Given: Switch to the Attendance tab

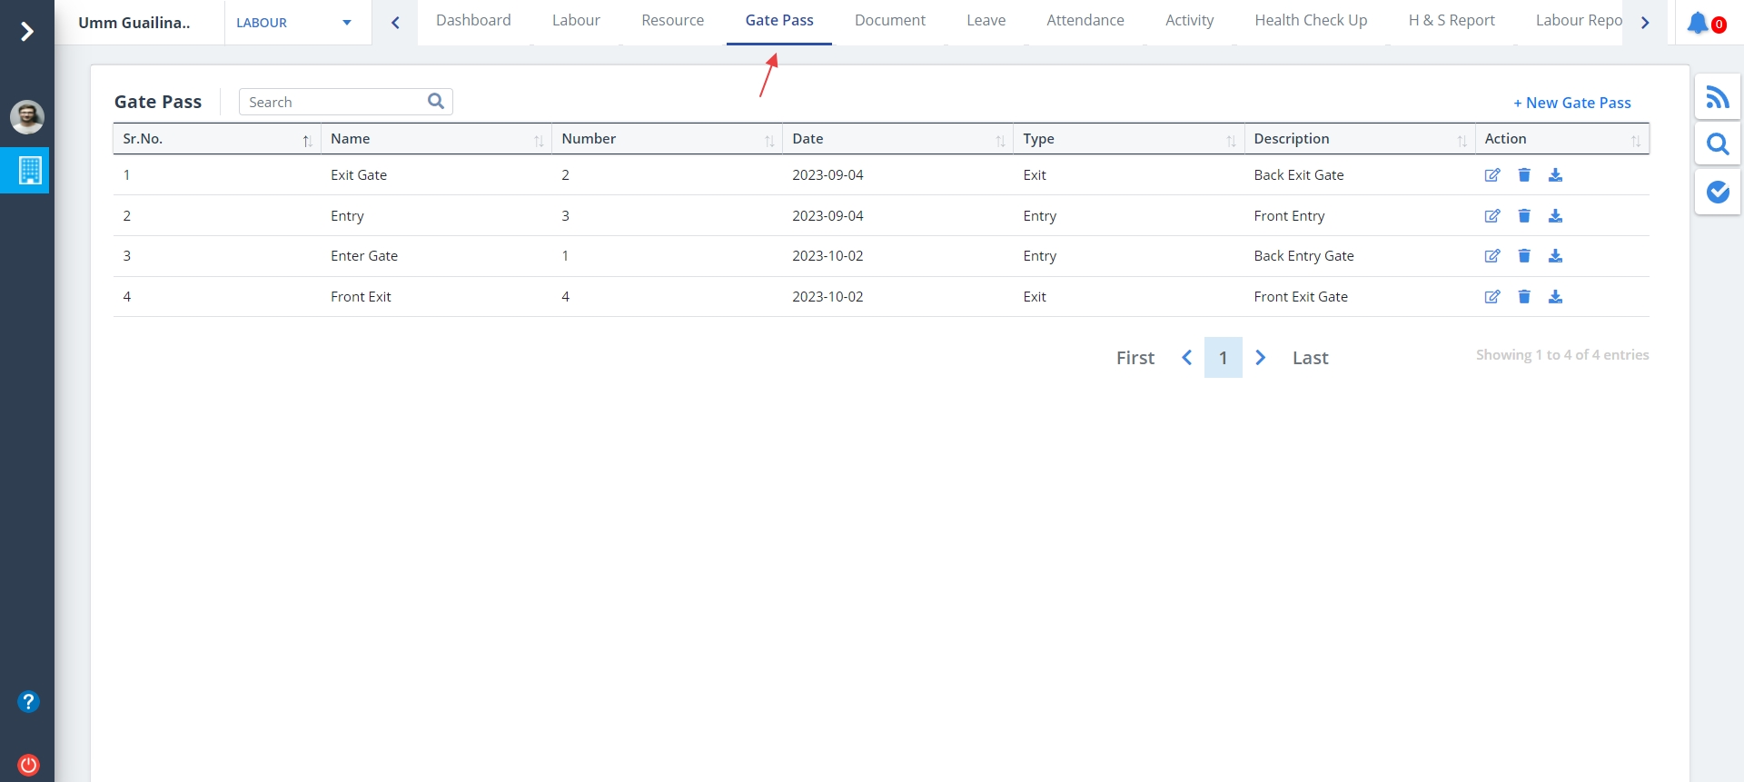Looking at the screenshot, I should (1085, 21).
